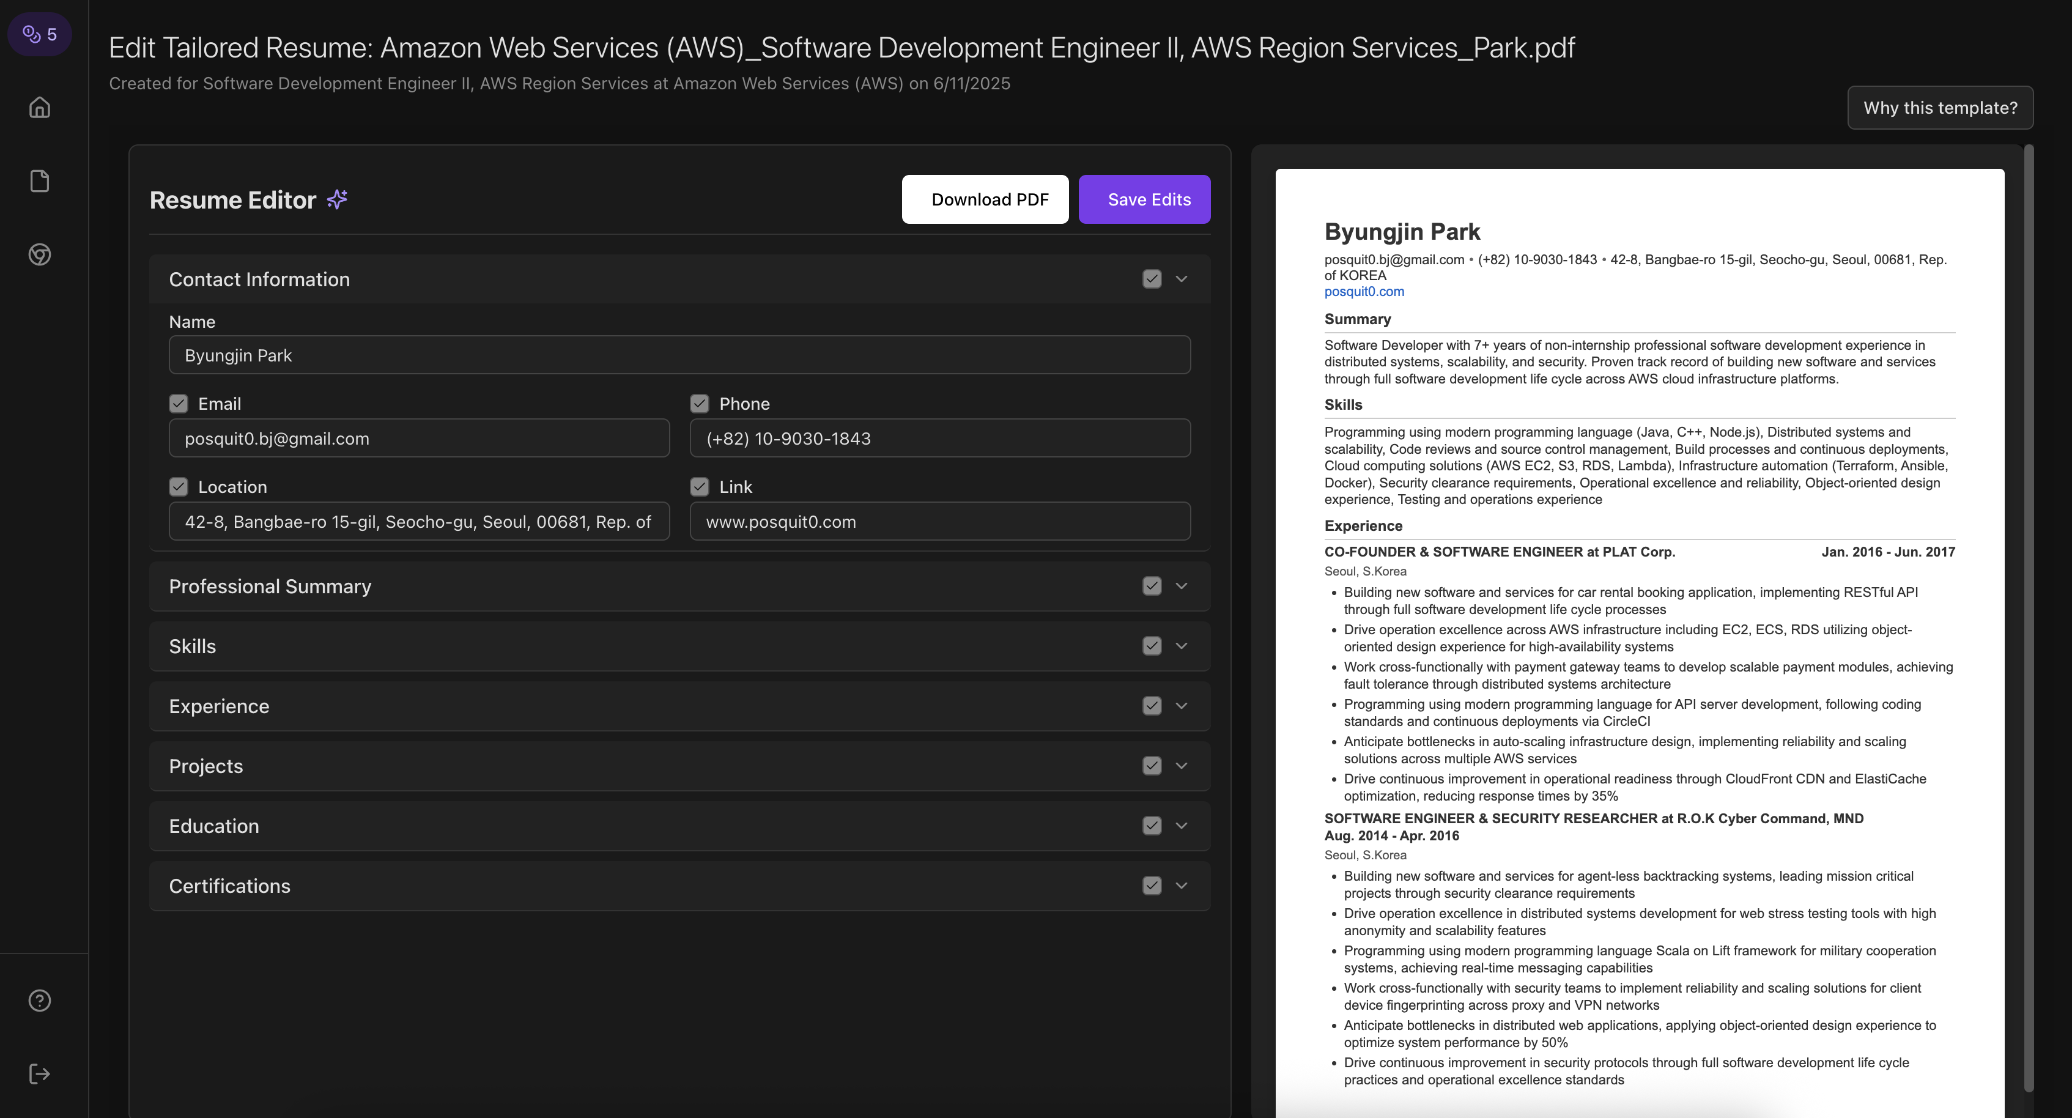Viewport: 2072px width, 1118px height.
Task: Uncheck the Link checkbox
Action: tap(700, 487)
